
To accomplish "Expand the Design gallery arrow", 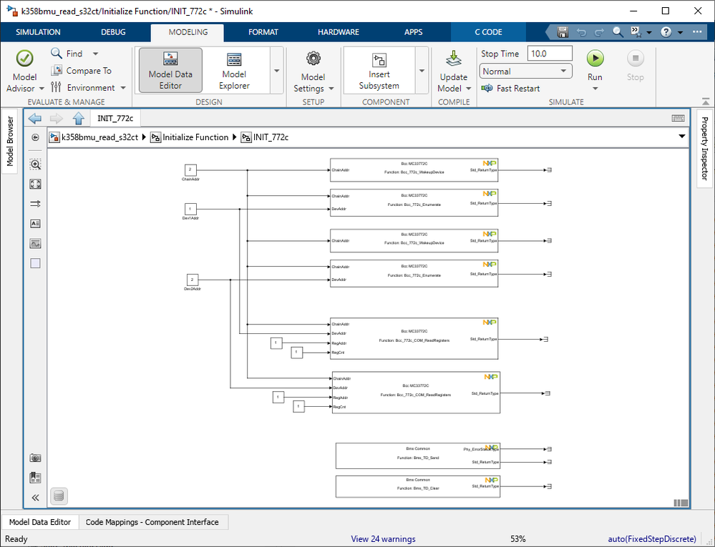I will coord(277,71).
